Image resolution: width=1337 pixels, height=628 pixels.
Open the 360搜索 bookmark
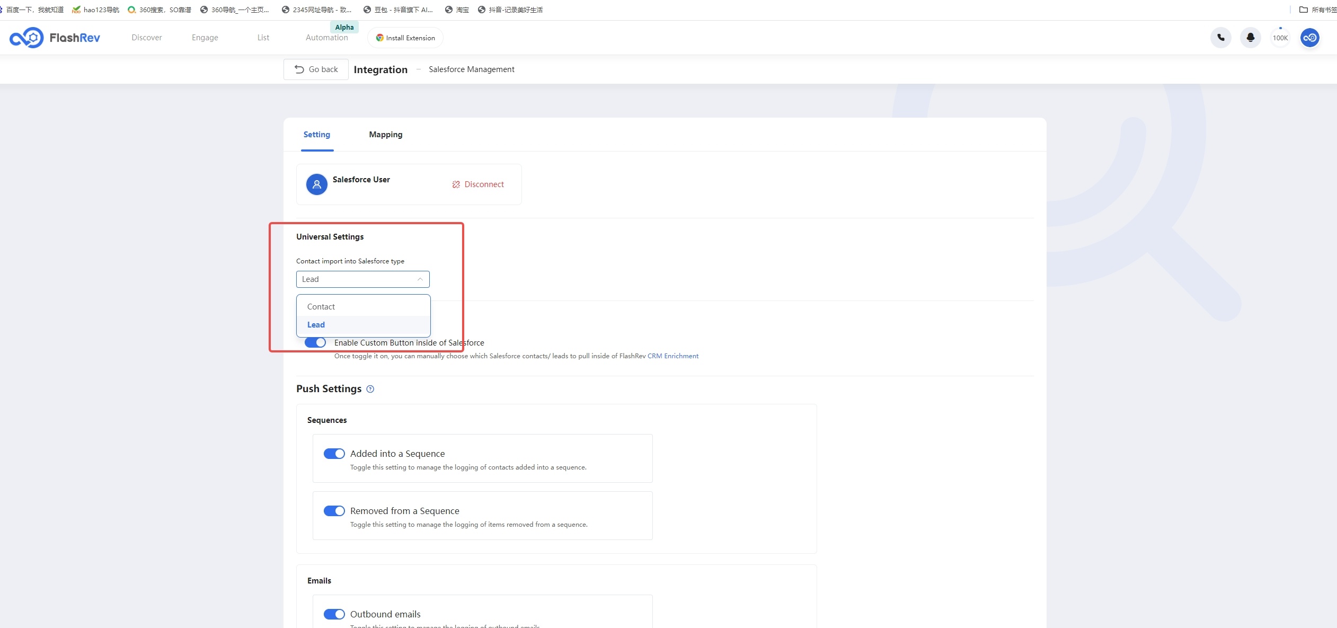(160, 10)
